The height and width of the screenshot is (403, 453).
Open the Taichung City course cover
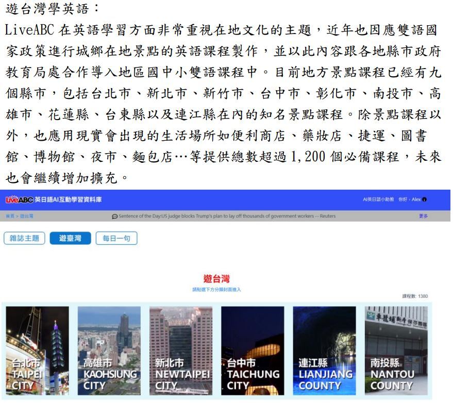tap(253, 350)
